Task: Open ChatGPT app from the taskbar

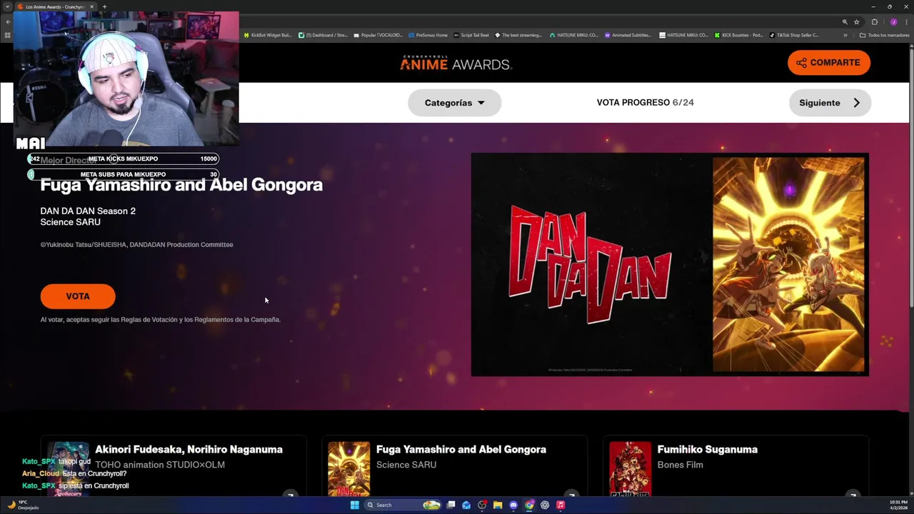Action: [545, 505]
